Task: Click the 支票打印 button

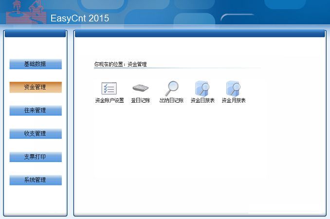Action: [x=36, y=157]
